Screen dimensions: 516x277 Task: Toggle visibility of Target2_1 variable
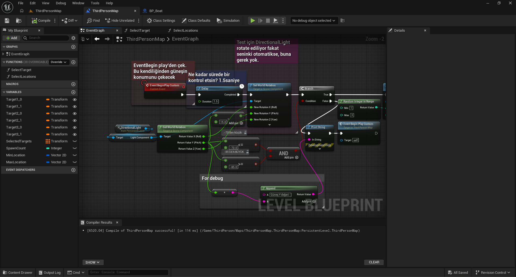75,120
